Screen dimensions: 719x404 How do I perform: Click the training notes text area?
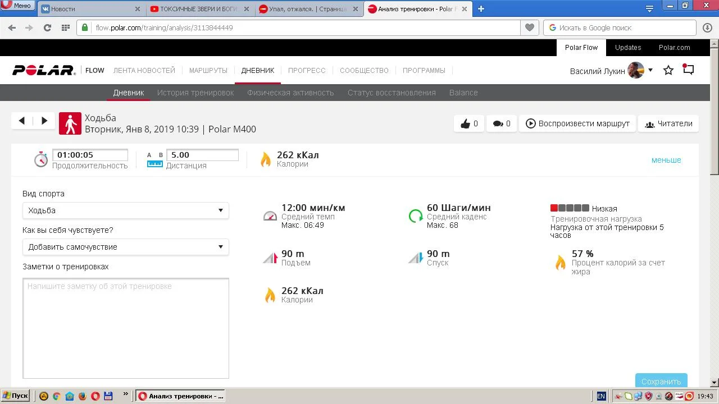(125, 328)
